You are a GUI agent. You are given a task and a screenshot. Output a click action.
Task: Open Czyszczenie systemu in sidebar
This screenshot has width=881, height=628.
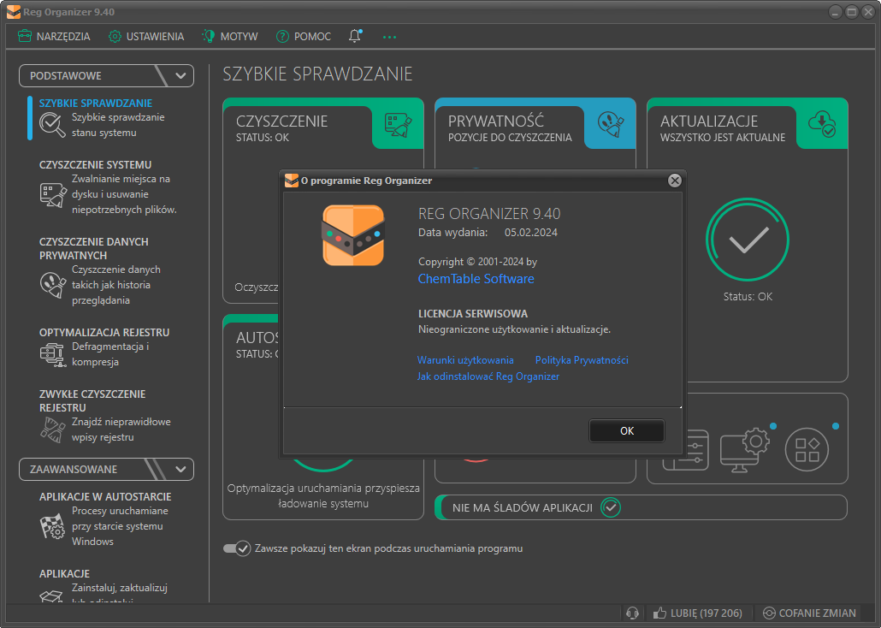(96, 165)
